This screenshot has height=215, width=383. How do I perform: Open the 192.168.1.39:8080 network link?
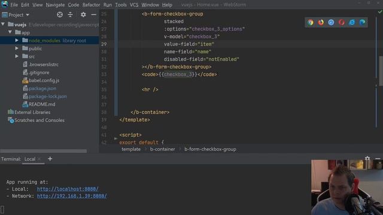point(72,196)
